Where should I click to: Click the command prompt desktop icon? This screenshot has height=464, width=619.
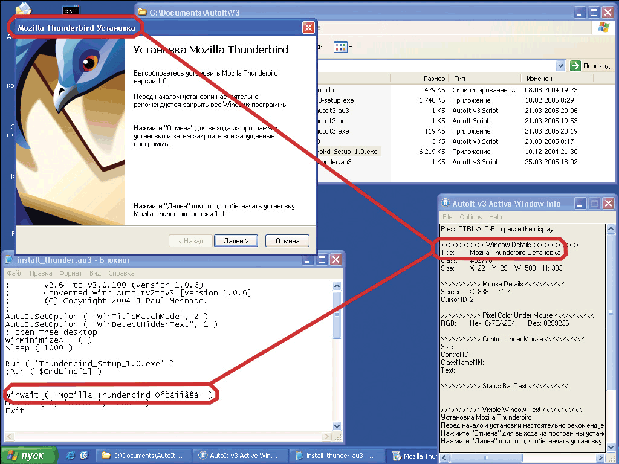point(71,10)
